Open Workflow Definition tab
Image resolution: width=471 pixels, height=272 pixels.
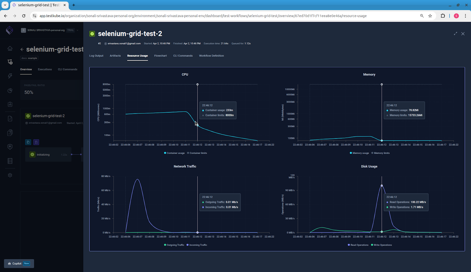[211, 56]
